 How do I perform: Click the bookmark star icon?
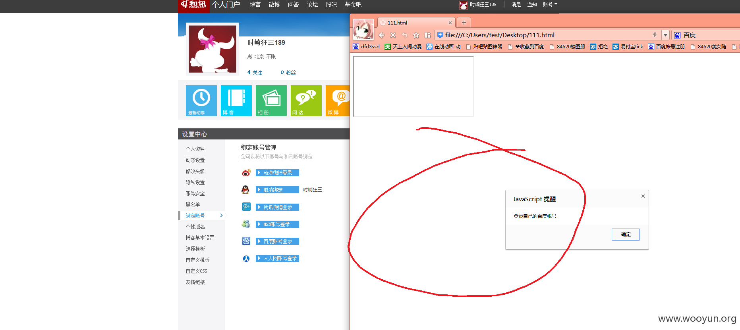(416, 35)
